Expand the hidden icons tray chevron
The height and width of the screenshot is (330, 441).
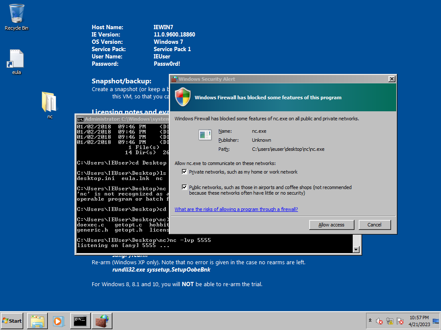coord(370,321)
